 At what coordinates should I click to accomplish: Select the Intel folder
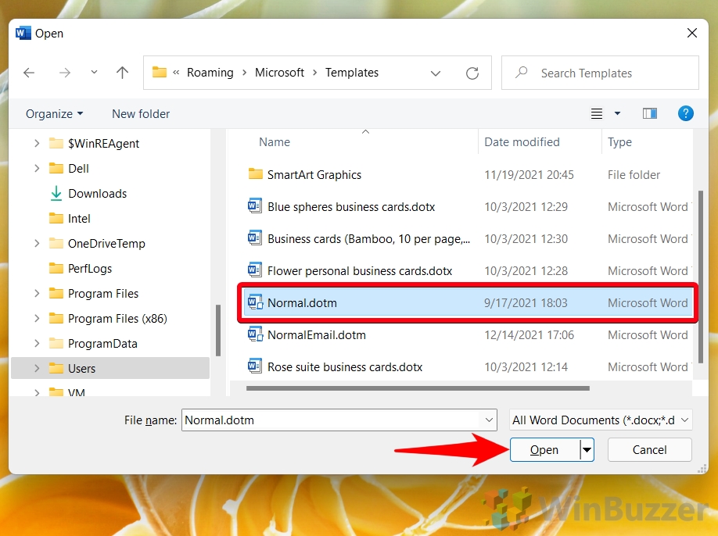tap(79, 219)
